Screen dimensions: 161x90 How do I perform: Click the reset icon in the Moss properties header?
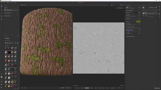pos(139,7)
